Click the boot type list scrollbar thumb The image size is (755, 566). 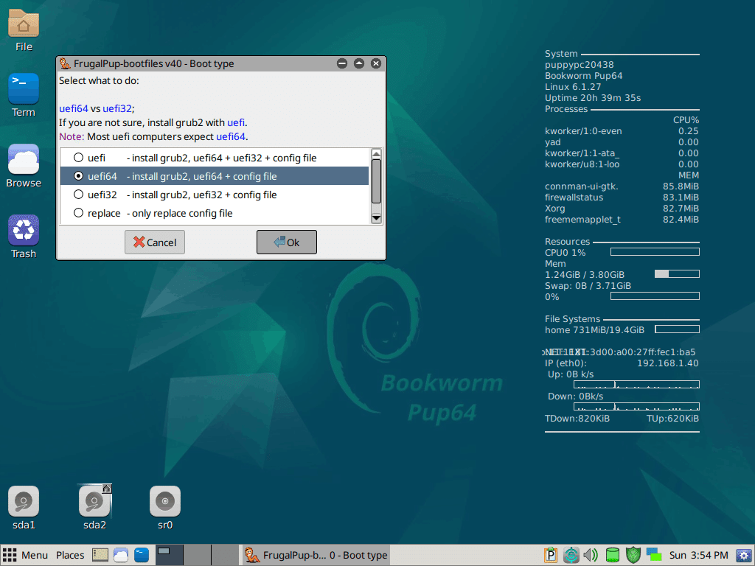click(377, 181)
